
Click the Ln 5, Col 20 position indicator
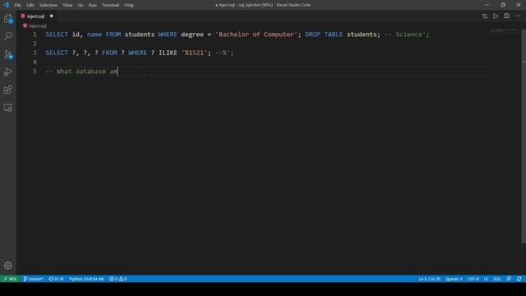(x=429, y=279)
